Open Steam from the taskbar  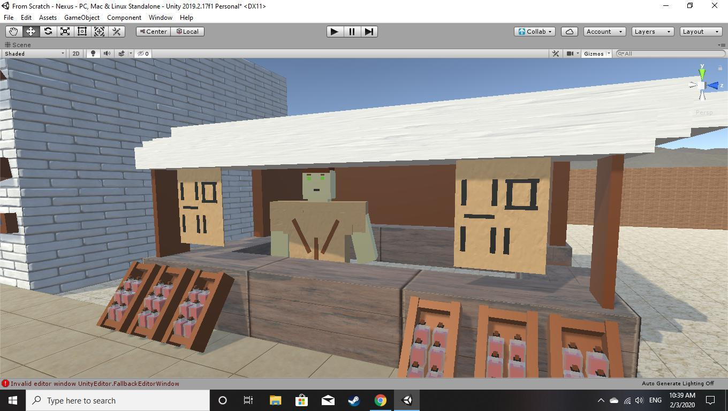click(354, 400)
